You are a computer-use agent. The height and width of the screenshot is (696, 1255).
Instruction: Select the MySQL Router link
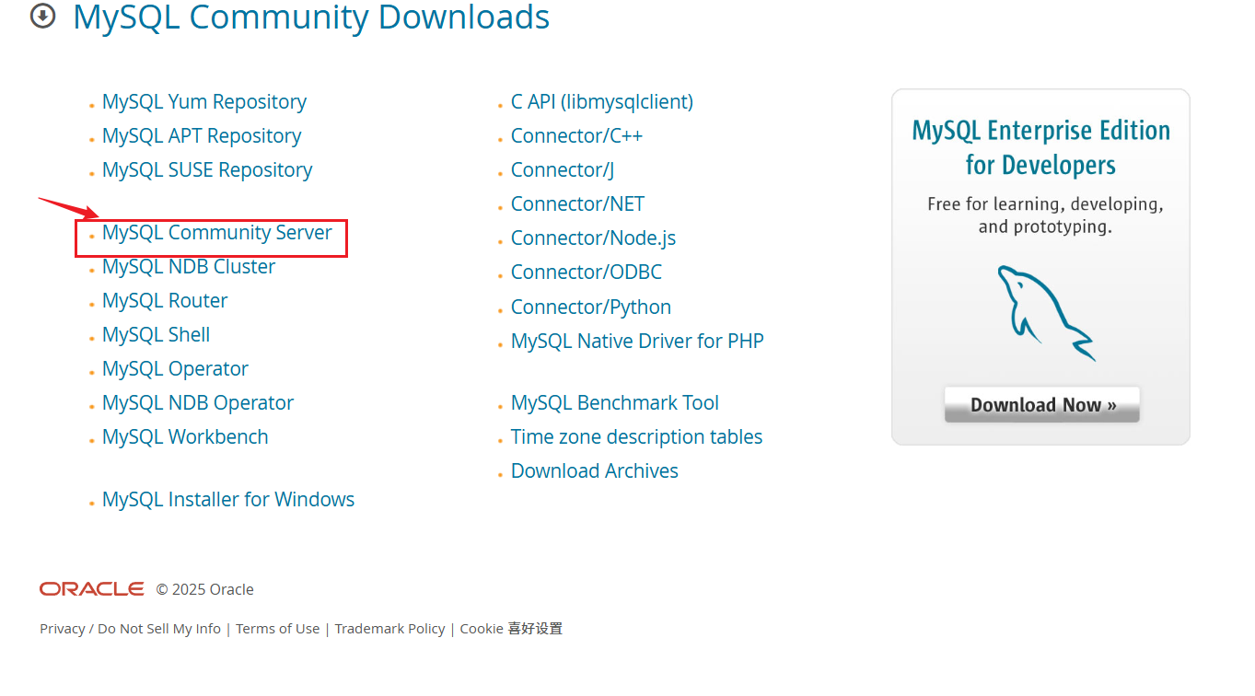(x=165, y=301)
